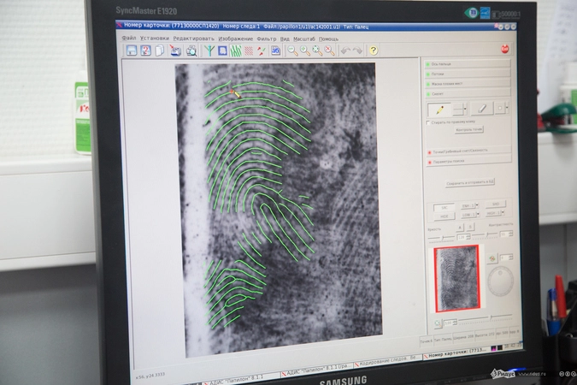
Task: Select the pencil drawing tool
Action: pos(439,110)
